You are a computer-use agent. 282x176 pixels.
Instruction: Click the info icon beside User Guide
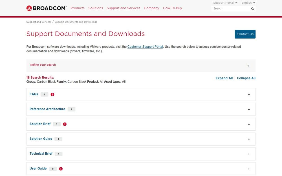click(61, 169)
